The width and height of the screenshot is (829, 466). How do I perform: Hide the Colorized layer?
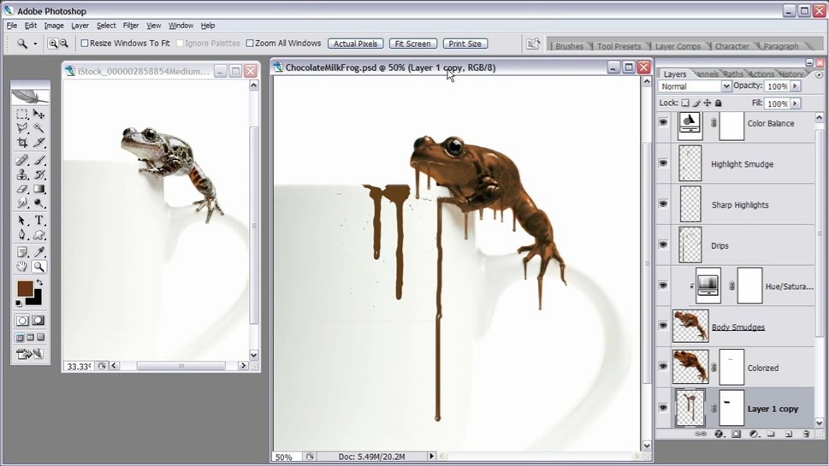pyautogui.click(x=663, y=367)
